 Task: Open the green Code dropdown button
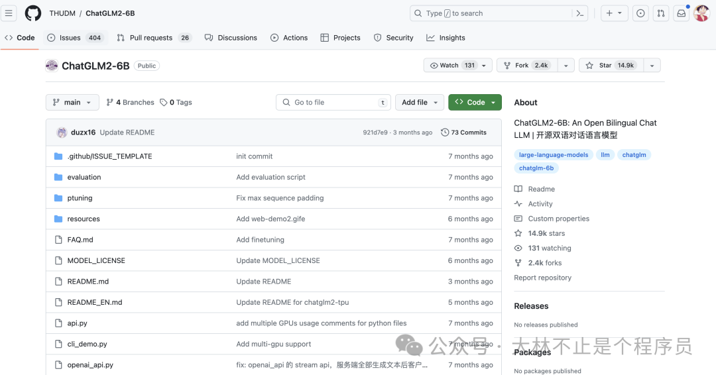475,102
